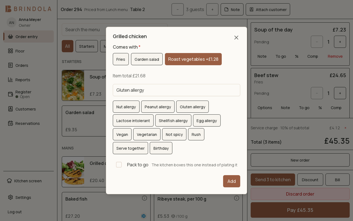Add the item with the Add button

pyautogui.click(x=232, y=181)
